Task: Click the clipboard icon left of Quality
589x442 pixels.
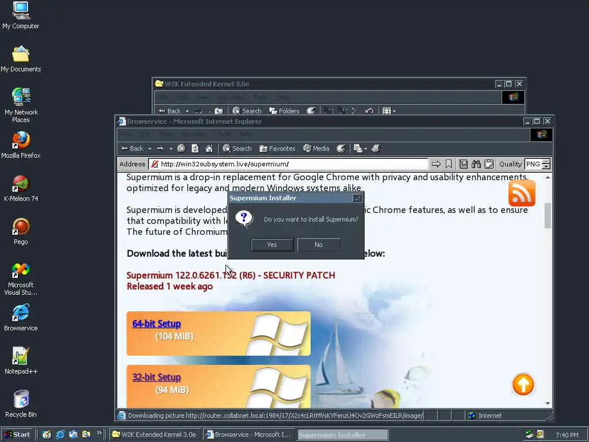Action: click(x=489, y=164)
